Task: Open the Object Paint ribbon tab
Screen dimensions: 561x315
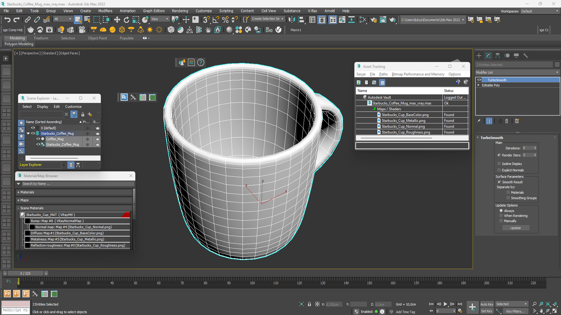Action: coord(97,38)
